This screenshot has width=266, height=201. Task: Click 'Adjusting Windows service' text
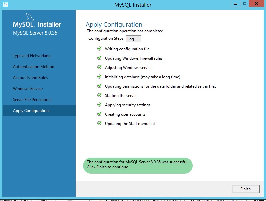coord(129,68)
